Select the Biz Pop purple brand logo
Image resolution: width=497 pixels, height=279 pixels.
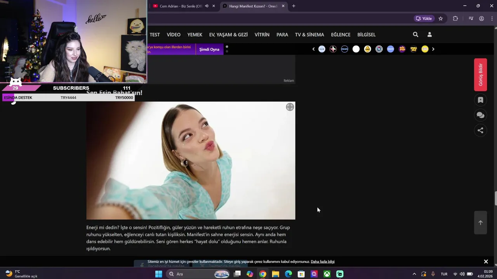click(402, 49)
